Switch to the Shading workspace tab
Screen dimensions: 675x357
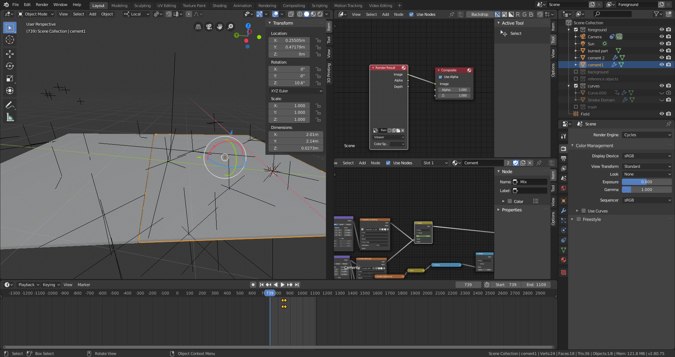coord(219,5)
